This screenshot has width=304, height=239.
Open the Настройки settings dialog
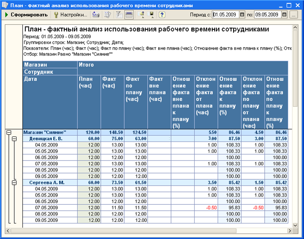click(70, 15)
